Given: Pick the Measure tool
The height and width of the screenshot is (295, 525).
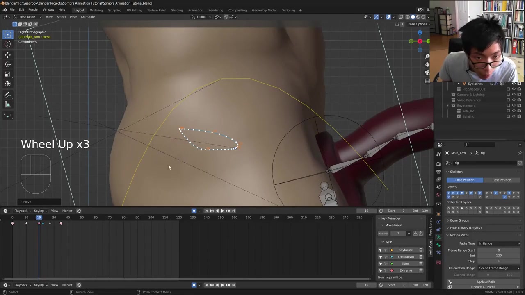Looking at the screenshot, I should pyautogui.click(x=7, y=105).
